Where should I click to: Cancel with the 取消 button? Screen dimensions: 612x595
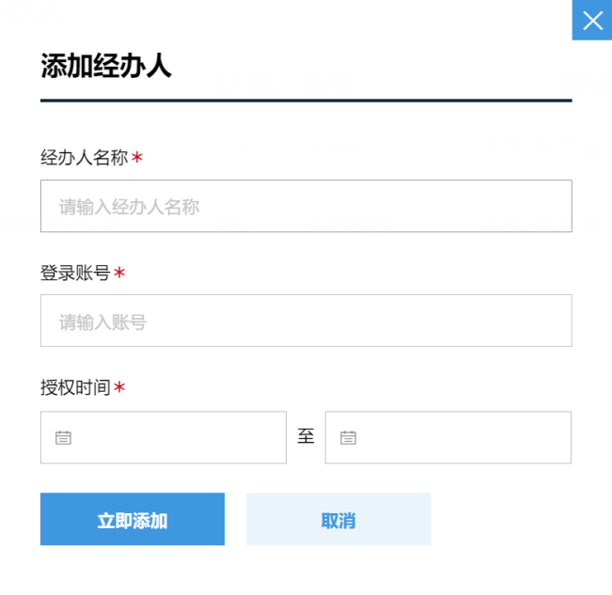pyautogui.click(x=338, y=520)
